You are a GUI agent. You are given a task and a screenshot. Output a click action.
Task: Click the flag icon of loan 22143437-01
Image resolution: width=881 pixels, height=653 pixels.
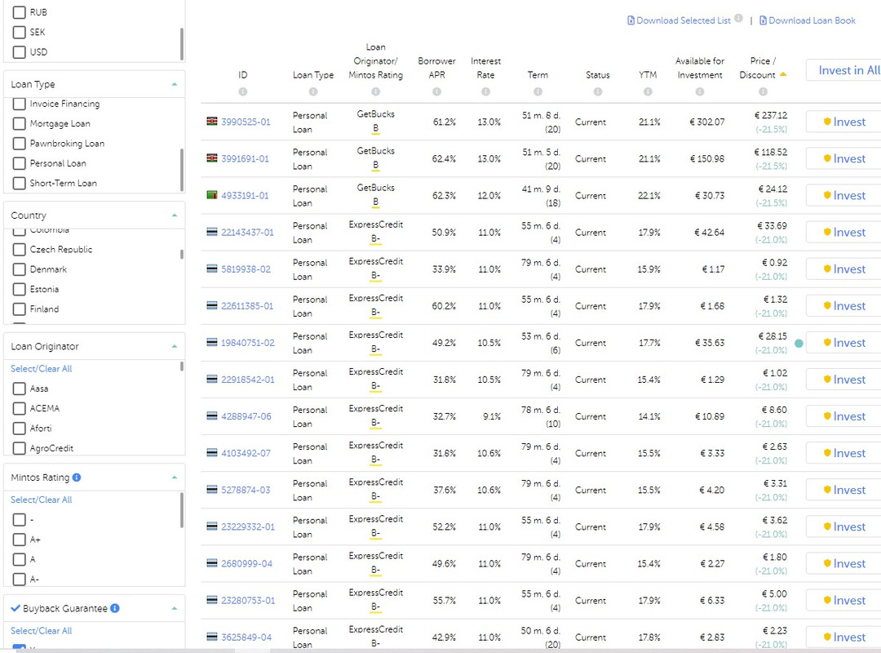[x=212, y=232]
